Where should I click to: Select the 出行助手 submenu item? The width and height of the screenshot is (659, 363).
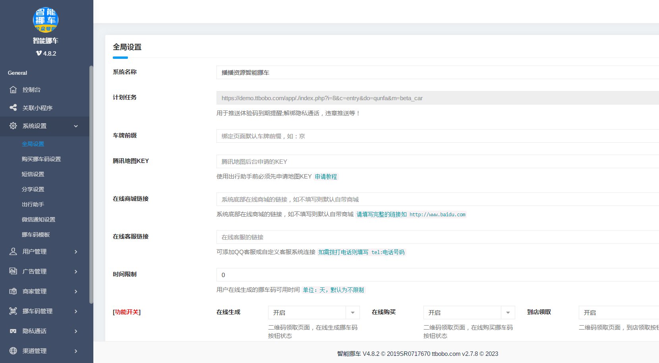point(33,204)
